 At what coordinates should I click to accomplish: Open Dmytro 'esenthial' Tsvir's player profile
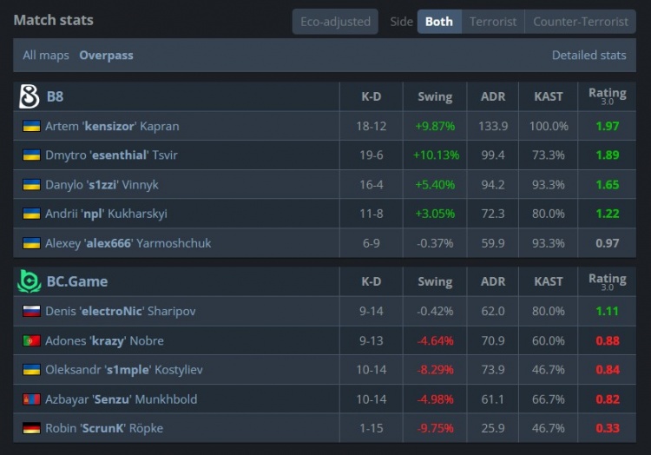111,155
